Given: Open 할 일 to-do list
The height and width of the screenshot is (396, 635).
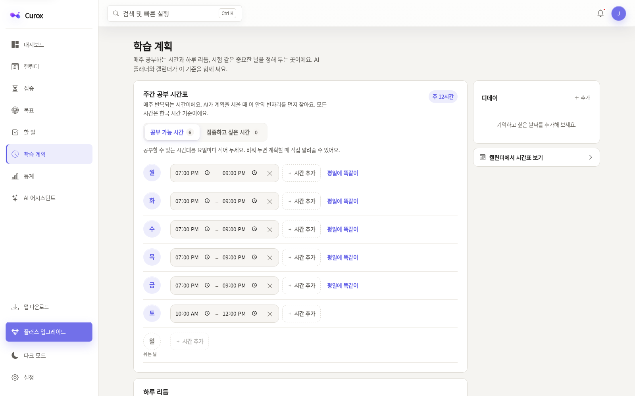Looking at the screenshot, I should coord(49,132).
